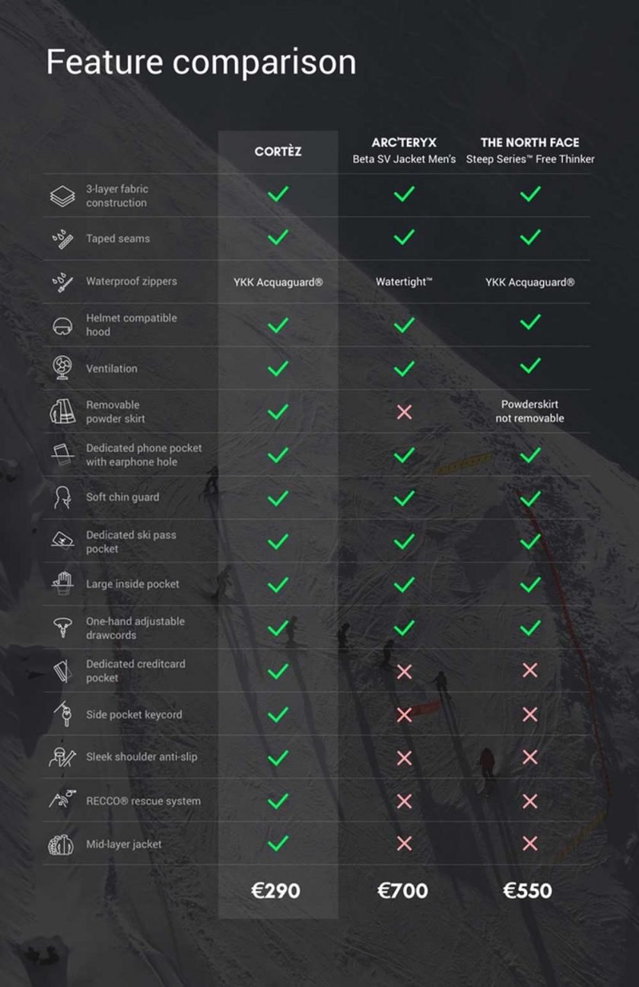The image size is (639, 987).
Task: Select the helmet compatible hood icon
Action: coord(62,325)
